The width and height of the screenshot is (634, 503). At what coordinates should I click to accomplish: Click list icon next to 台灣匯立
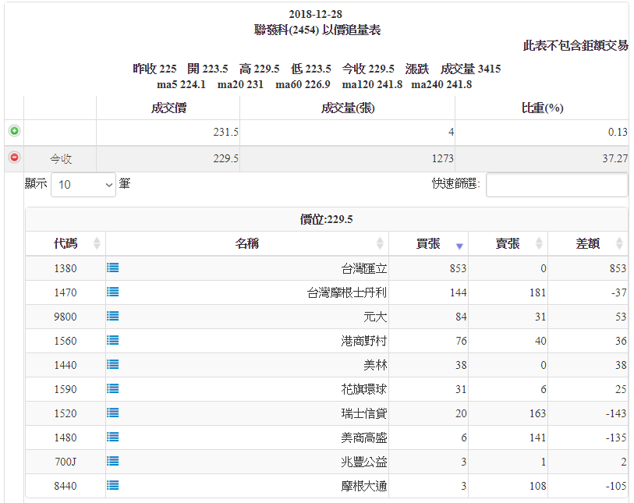click(x=113, y=267)
